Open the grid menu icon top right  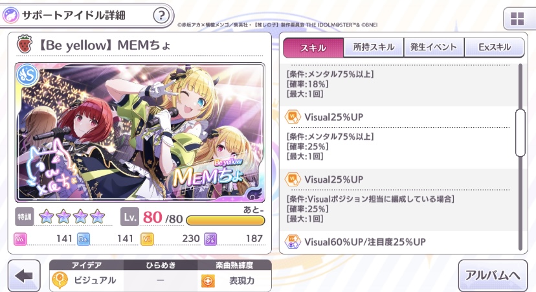tap(517, 19)
